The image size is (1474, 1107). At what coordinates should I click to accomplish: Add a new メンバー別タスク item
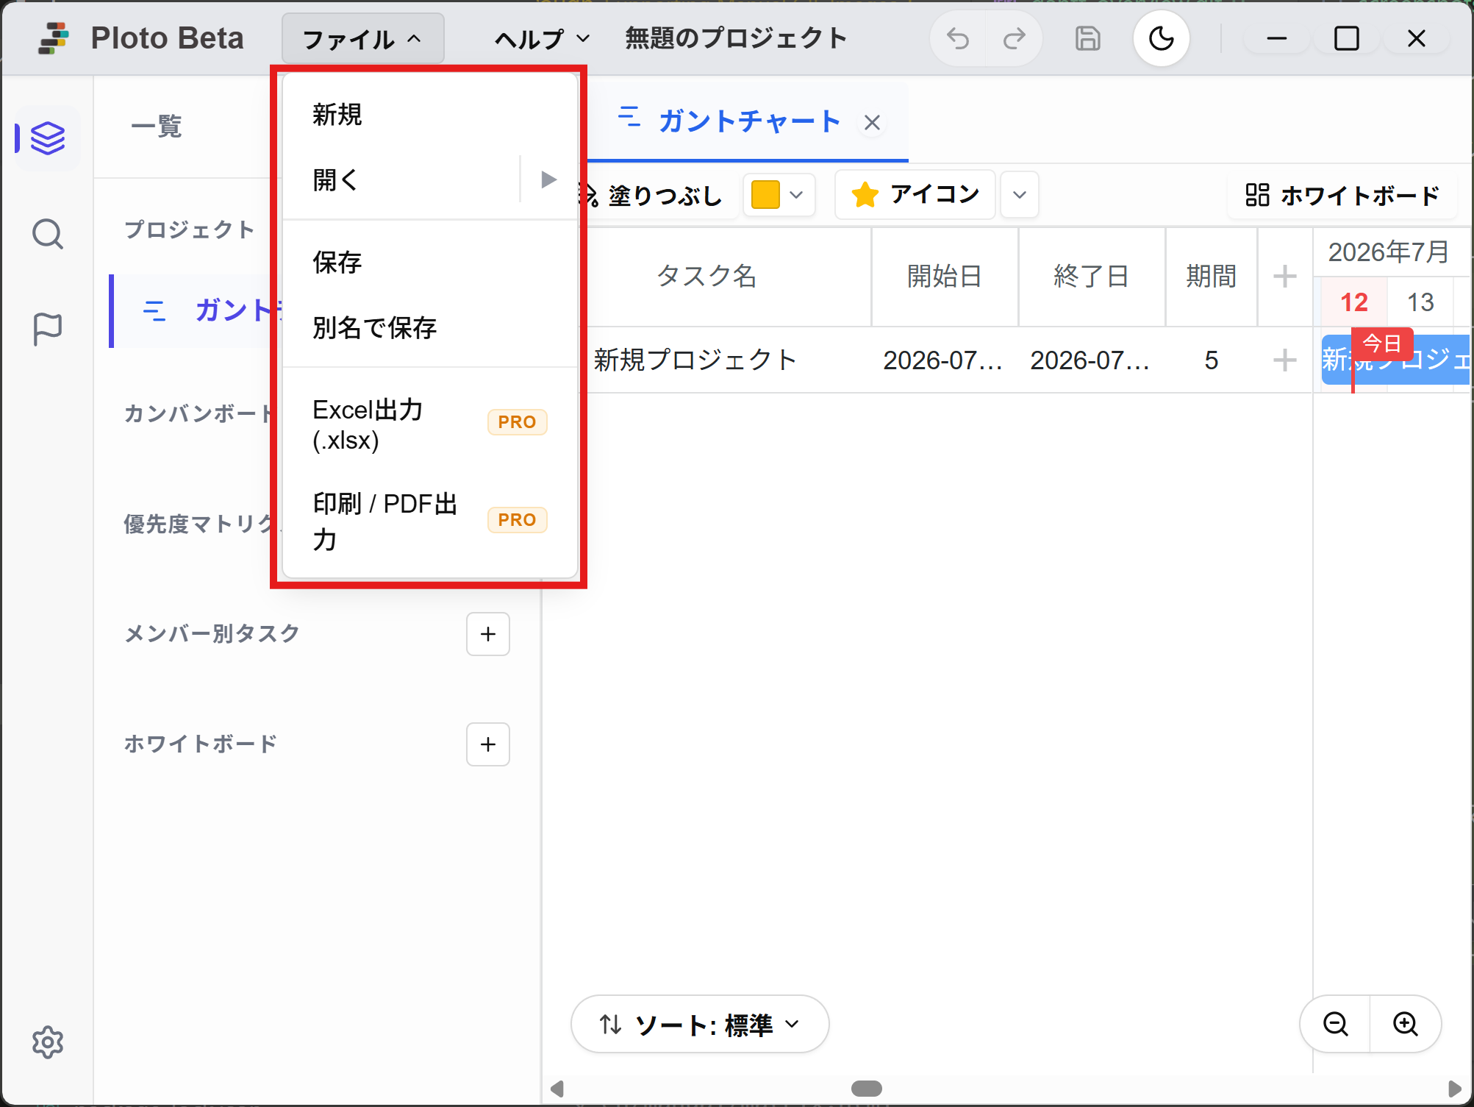(488, 634)
